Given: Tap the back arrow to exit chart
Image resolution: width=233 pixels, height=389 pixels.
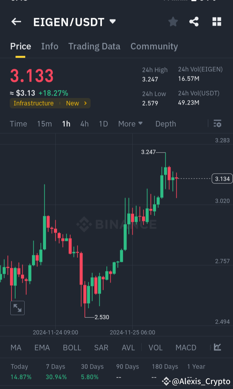Looking at the screenshot, I should click(x=16, y=22).
